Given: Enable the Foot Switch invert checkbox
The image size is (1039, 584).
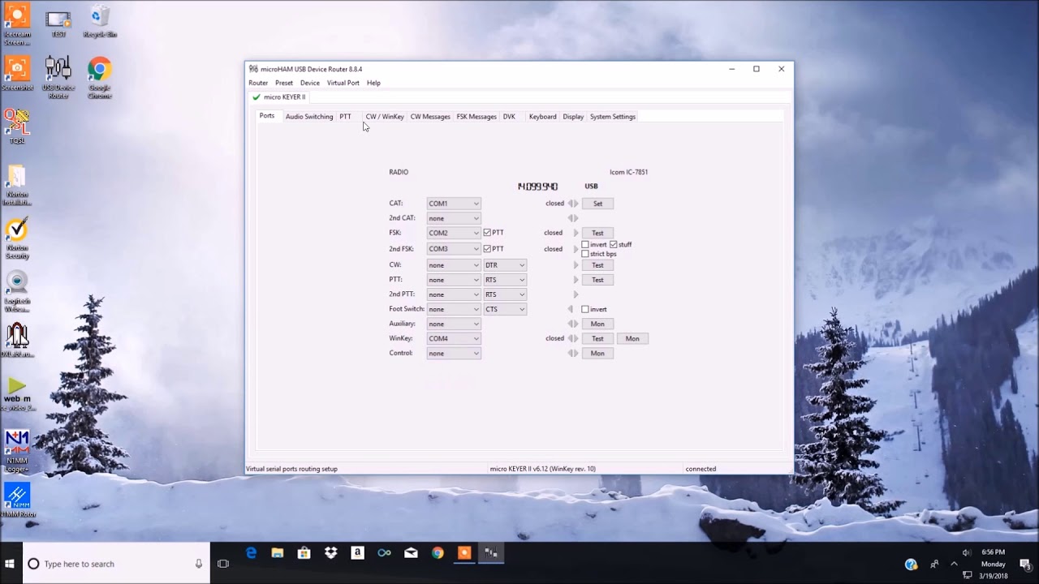Looking at the screenshot, I should coord(585,309).
